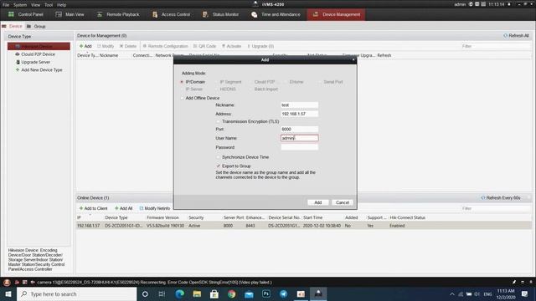This screenshot has width=536, height=301.
Task: Click the alarm icon in status bar
Action: pos(7,283)
